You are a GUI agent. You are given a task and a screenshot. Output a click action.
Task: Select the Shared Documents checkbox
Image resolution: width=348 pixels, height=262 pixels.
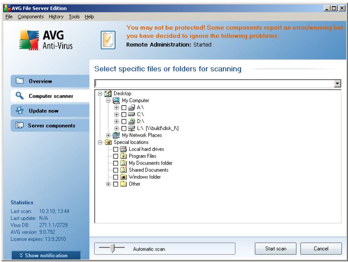point(116,170)
